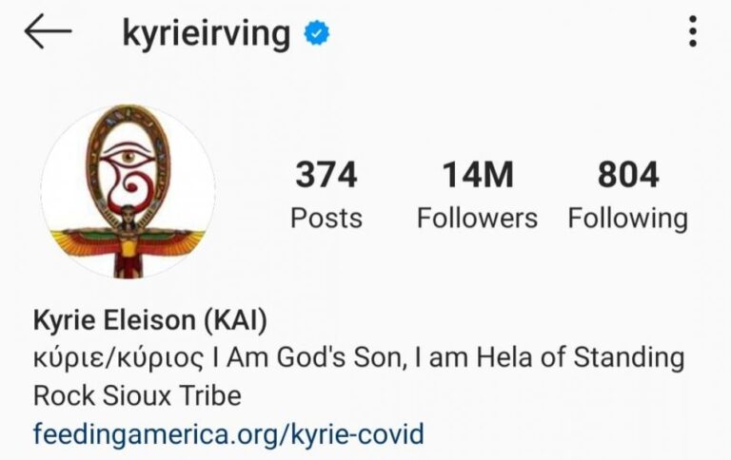Tap the 'Rock Sioux Tribe' bio line
The image size is (731, 460).
137,395
